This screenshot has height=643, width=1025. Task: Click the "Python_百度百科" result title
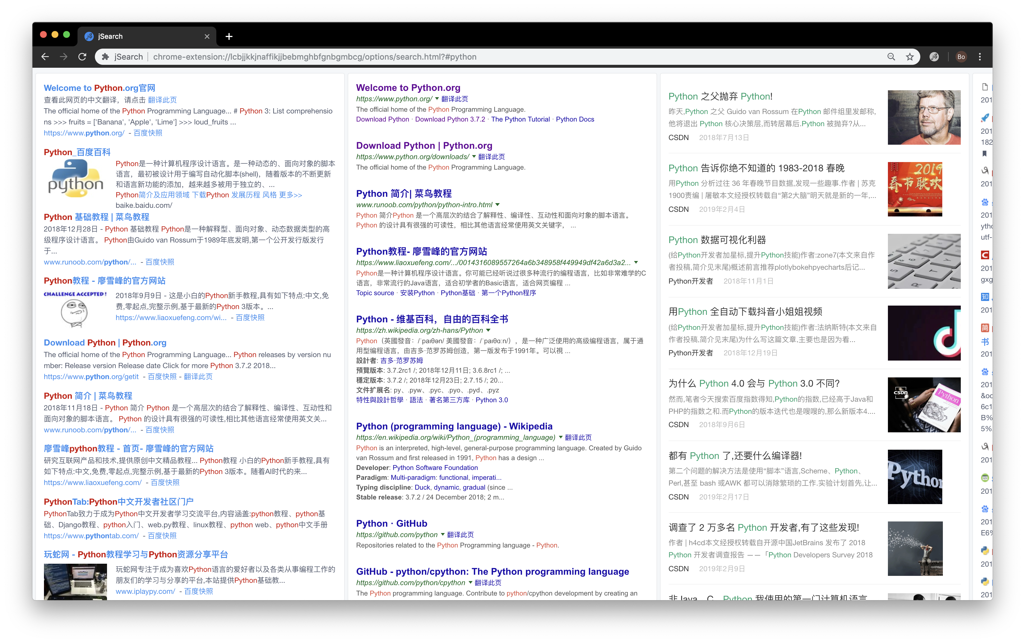[77, 152]
